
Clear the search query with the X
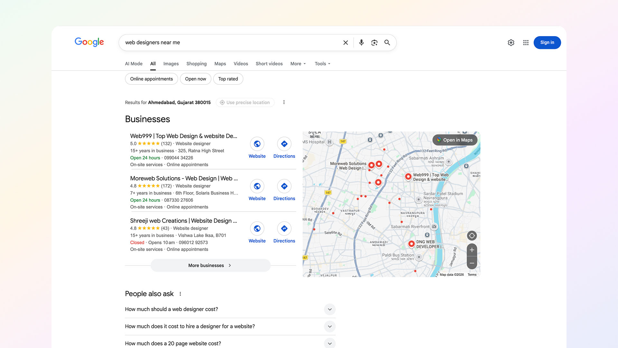point(345,42)
